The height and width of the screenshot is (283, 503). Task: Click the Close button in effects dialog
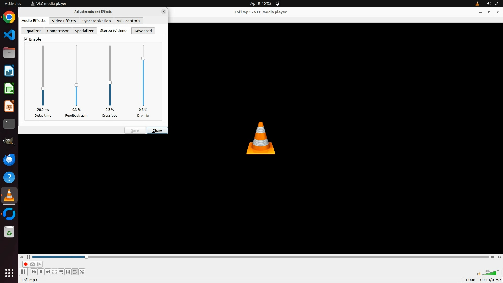tap(157, 130)
